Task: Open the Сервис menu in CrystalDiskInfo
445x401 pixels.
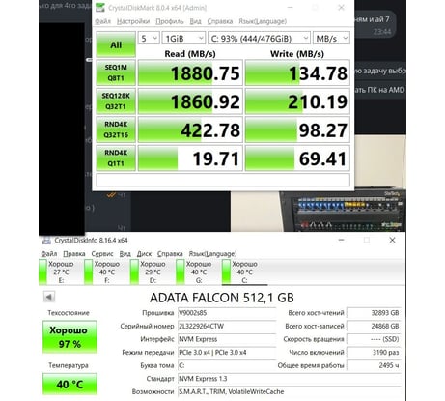Action: click(x=102, y=254)
